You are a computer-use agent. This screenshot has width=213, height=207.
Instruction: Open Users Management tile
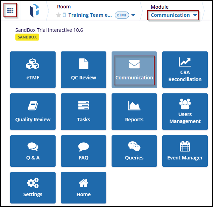185,112
